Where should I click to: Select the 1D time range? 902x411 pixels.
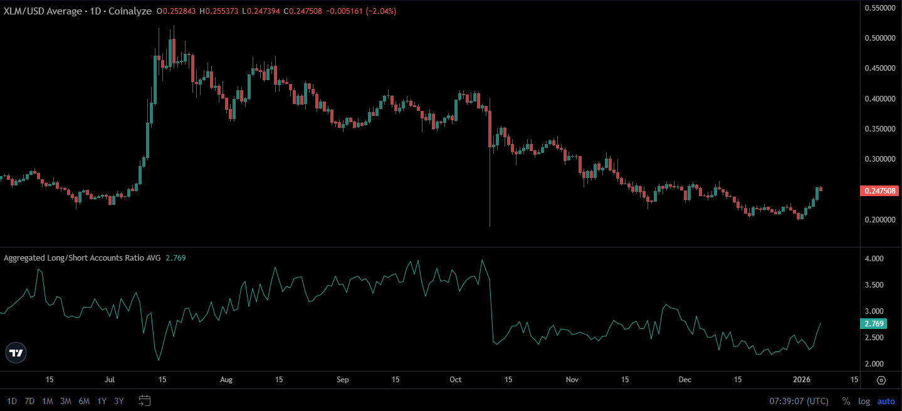tap(12, 401)
